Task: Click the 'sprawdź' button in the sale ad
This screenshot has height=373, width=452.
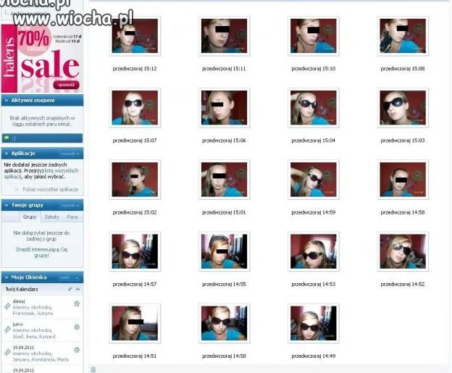Action: (x=67, y=85)
